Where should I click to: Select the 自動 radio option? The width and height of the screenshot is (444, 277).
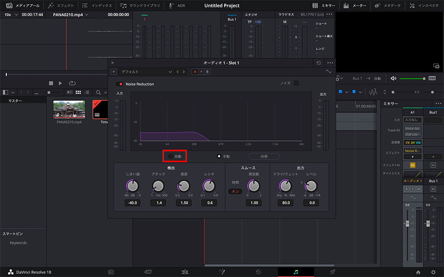click(171, 156)
